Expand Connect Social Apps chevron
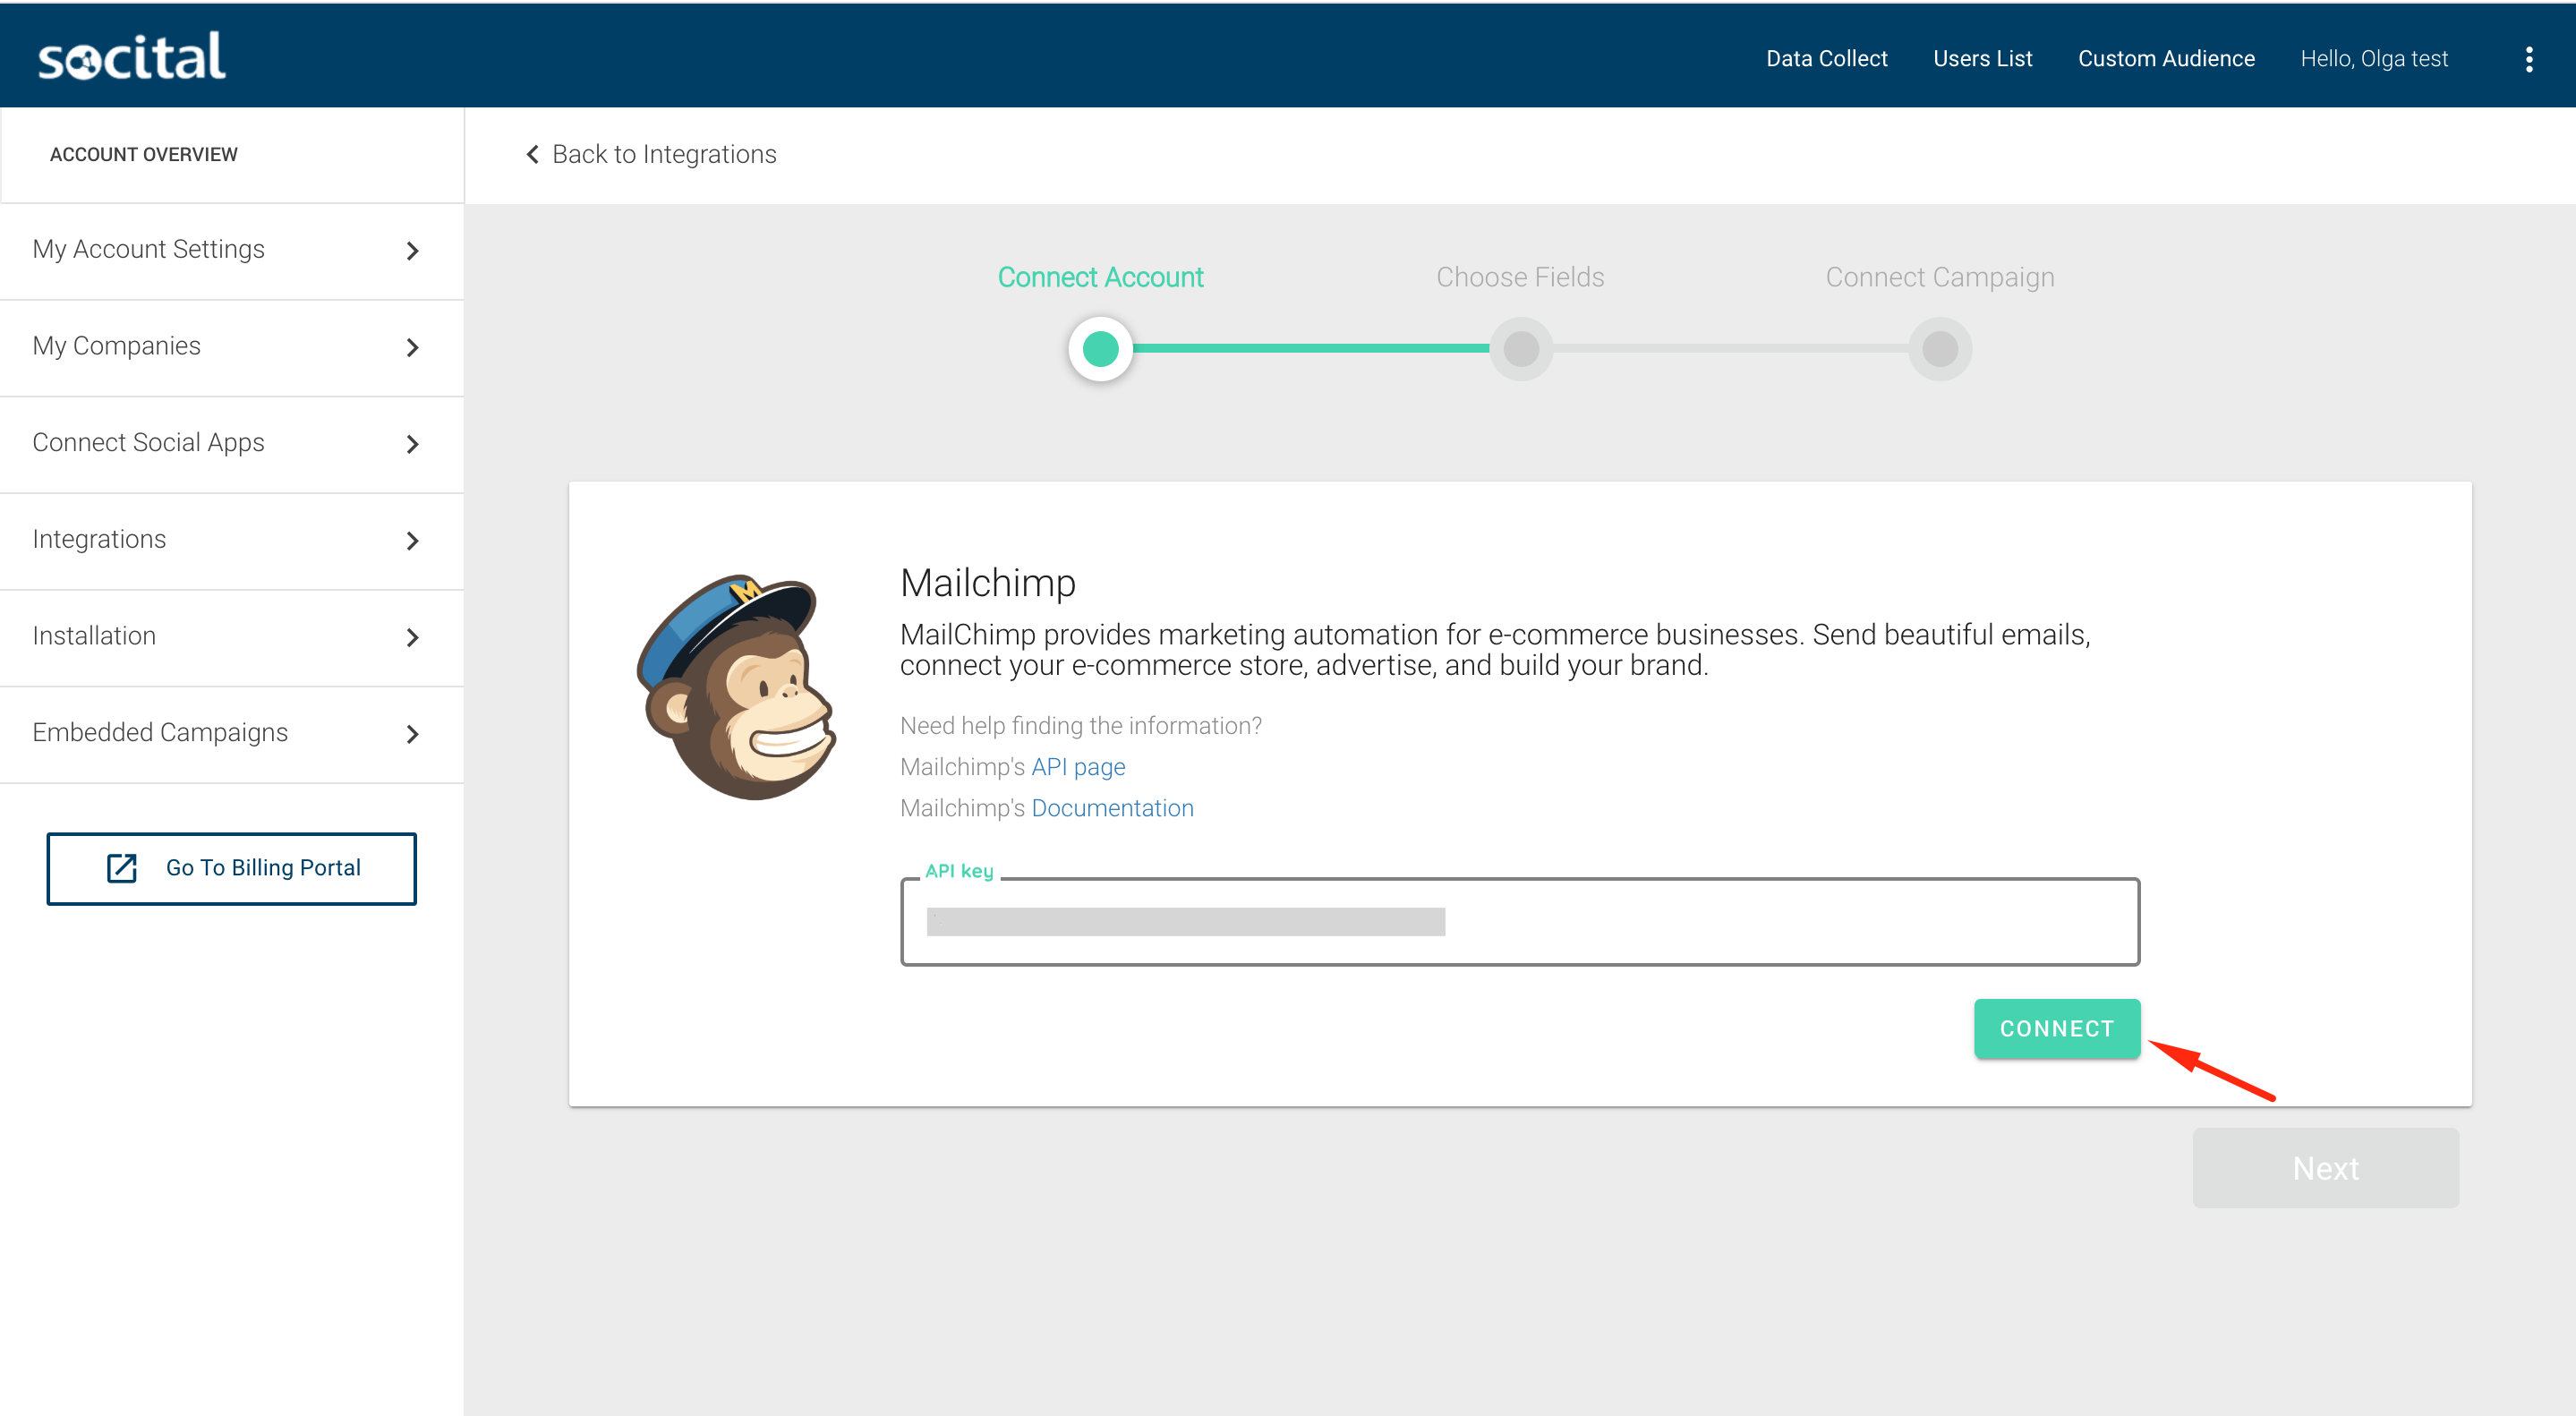This screenshot has height=1416, width=2576. 412,444
